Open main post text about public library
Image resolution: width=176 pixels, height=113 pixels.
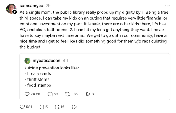pos(94,30)
